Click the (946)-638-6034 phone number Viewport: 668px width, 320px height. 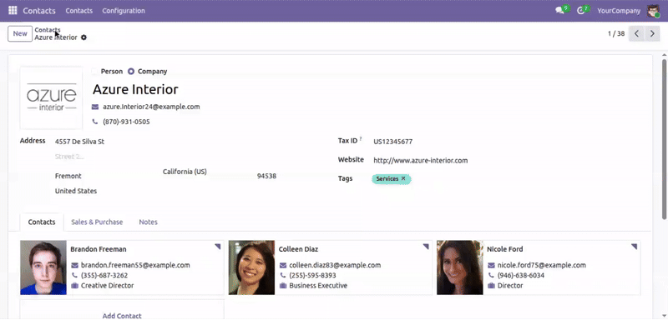(521, 275)
